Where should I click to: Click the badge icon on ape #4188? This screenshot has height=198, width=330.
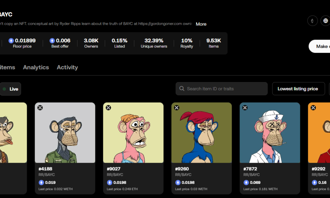(x=40, y=108)
